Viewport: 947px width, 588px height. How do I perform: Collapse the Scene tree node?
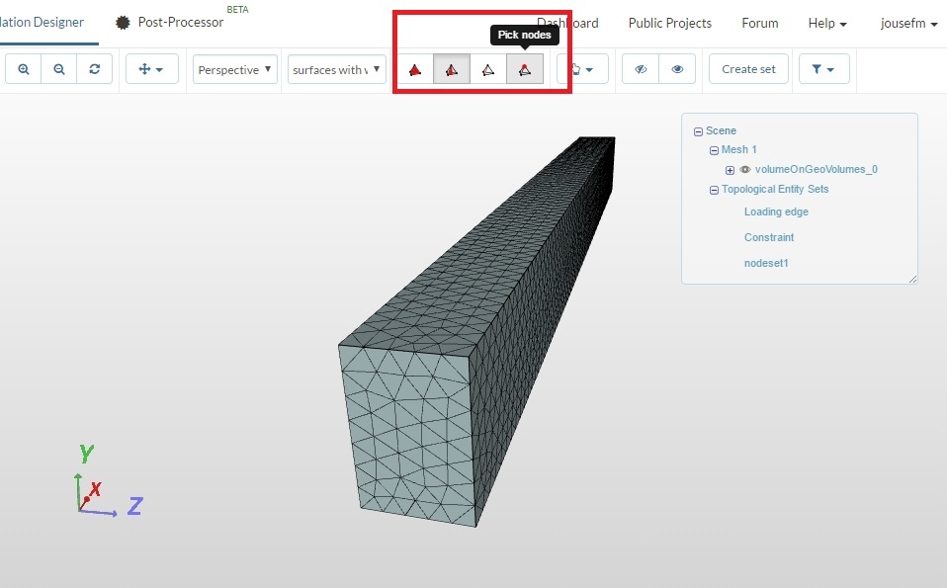pyautogui.click(x=698, y=131)
